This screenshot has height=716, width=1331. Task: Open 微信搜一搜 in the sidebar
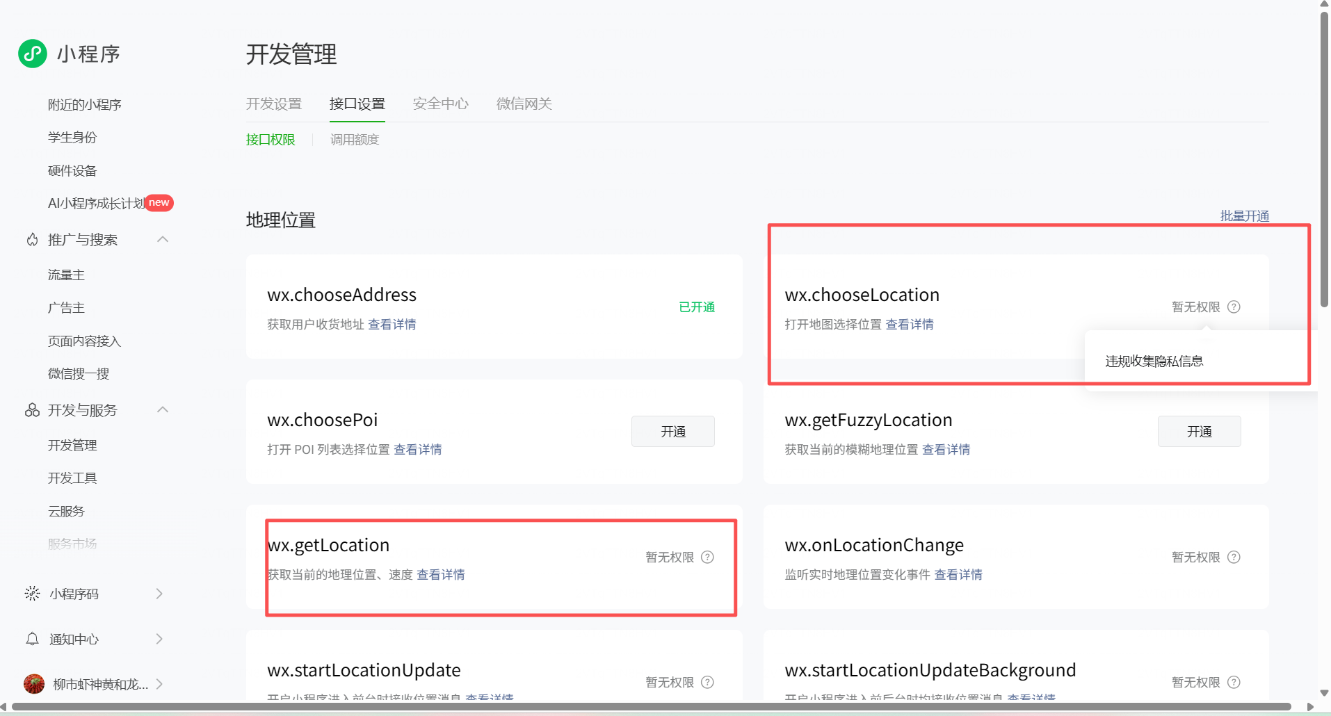point(79,374)
